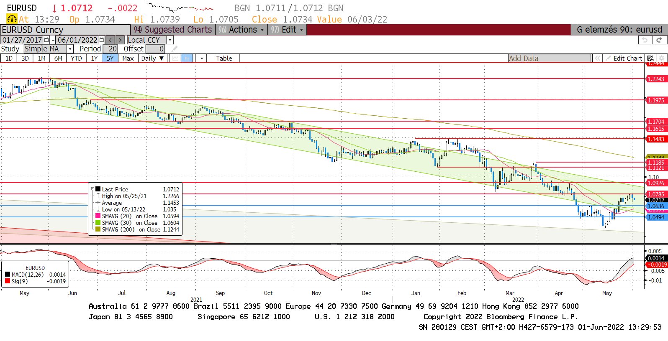This screenshot has height=341, width=668.
Task: Open the 97) Edit dropdown menu
Action: pos(287,30)
